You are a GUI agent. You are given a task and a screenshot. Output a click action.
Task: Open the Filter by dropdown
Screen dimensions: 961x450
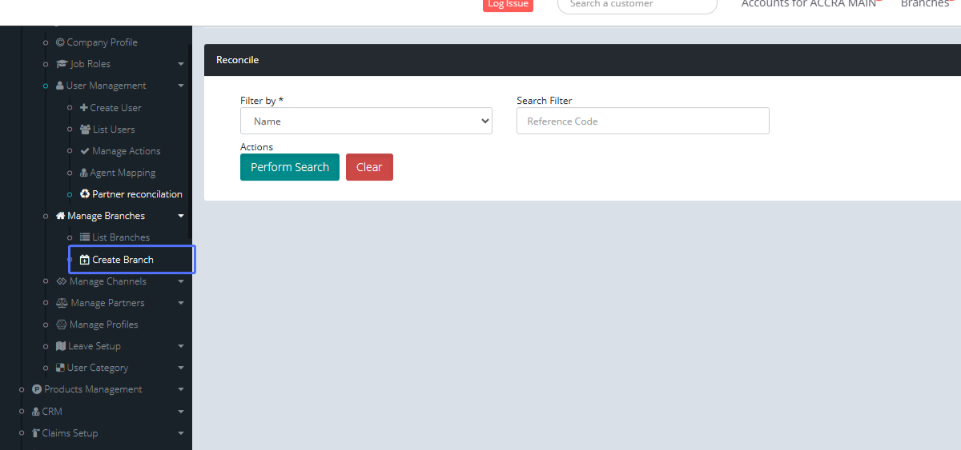[366, 121]
